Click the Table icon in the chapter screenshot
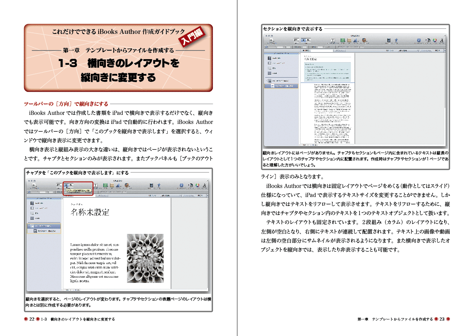 [x=112, y=185]
